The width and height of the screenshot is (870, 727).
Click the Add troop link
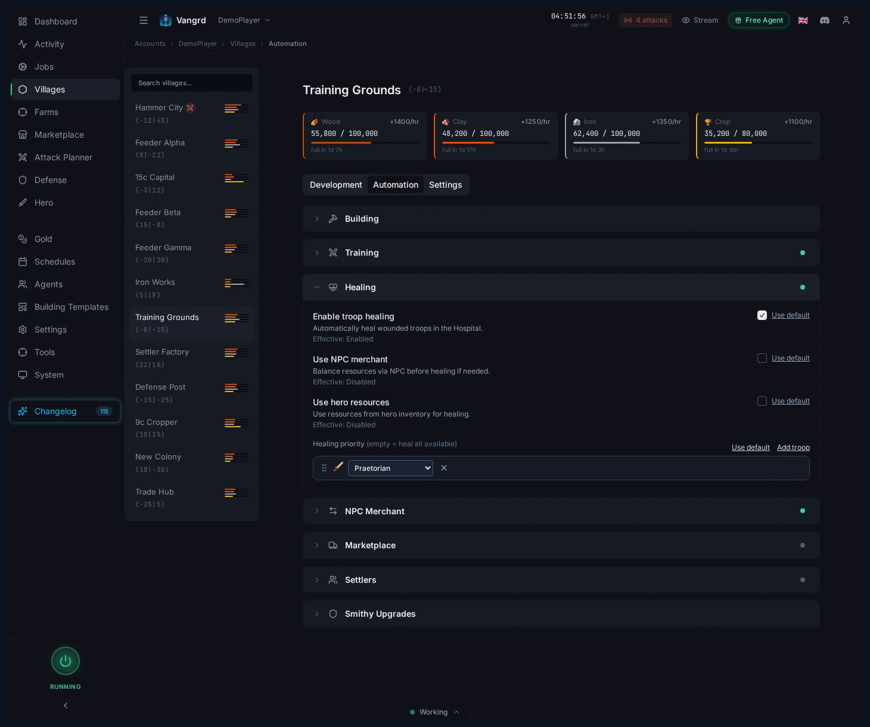(x=793, y=447)
